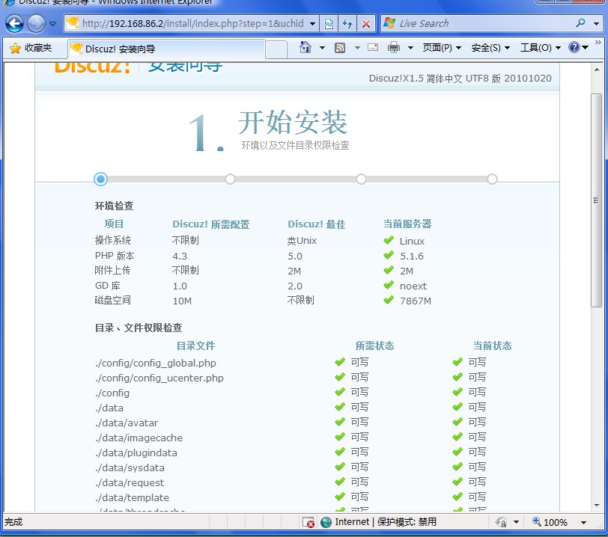The width and height of the screenshot is (608, 537).
Task: Click the third install step marker
Action: (361, 179)
